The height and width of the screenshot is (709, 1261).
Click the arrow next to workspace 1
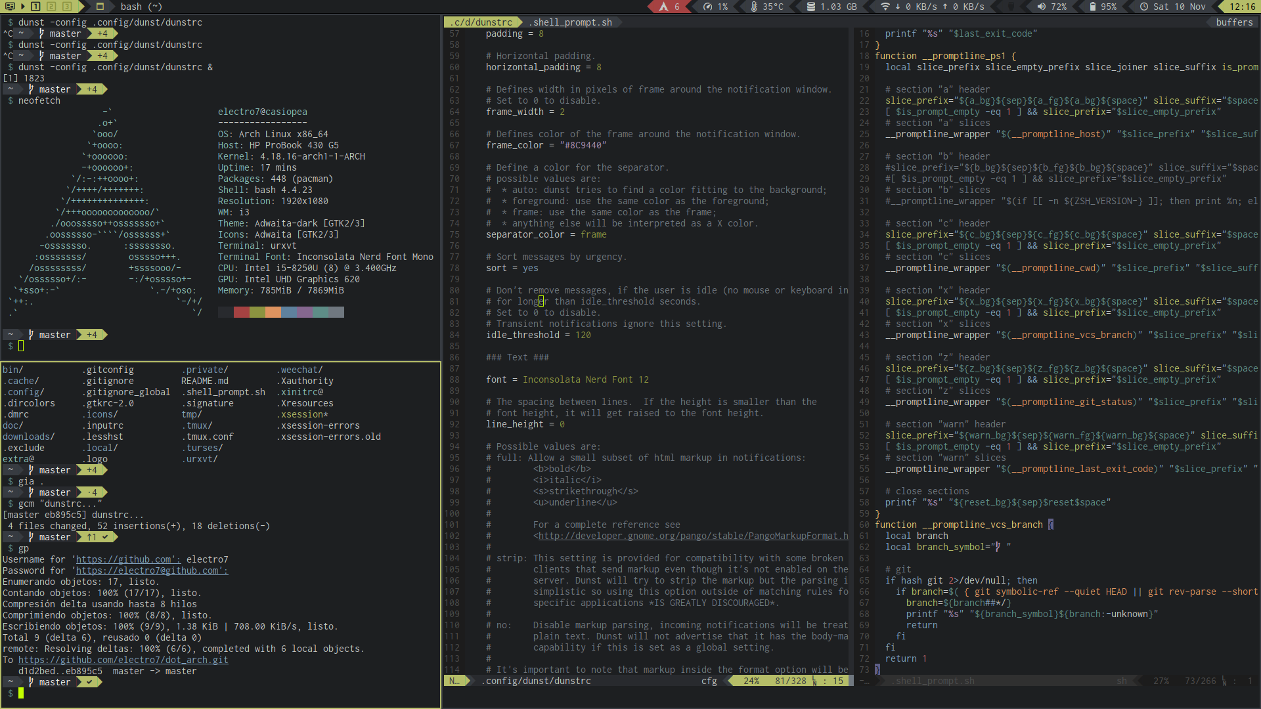23,7
